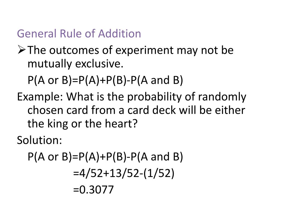The image size is (281, 211).
Task: Click the word 'king' in the question
Action: point(58,124)
